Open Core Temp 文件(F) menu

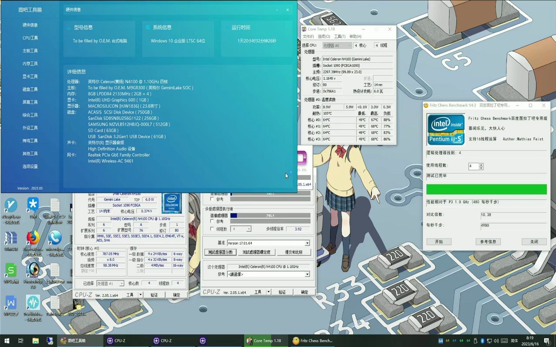(x=308, y=37)
